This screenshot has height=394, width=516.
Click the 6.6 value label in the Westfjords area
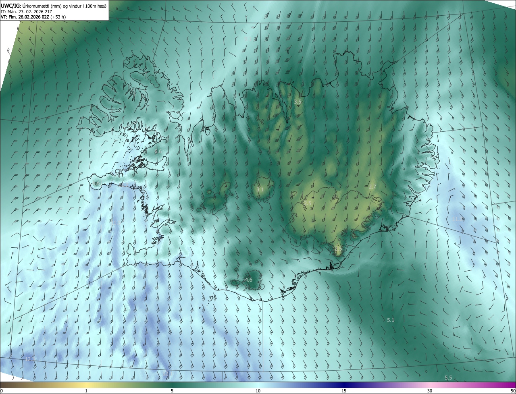pyautogui.click(x=158, y=151)
